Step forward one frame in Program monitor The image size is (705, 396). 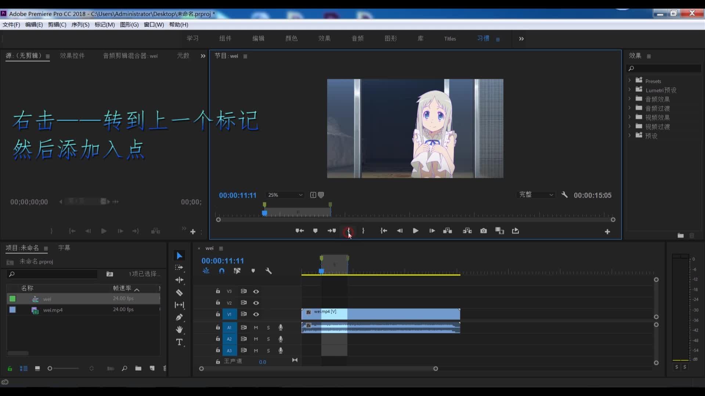[432, 231]
